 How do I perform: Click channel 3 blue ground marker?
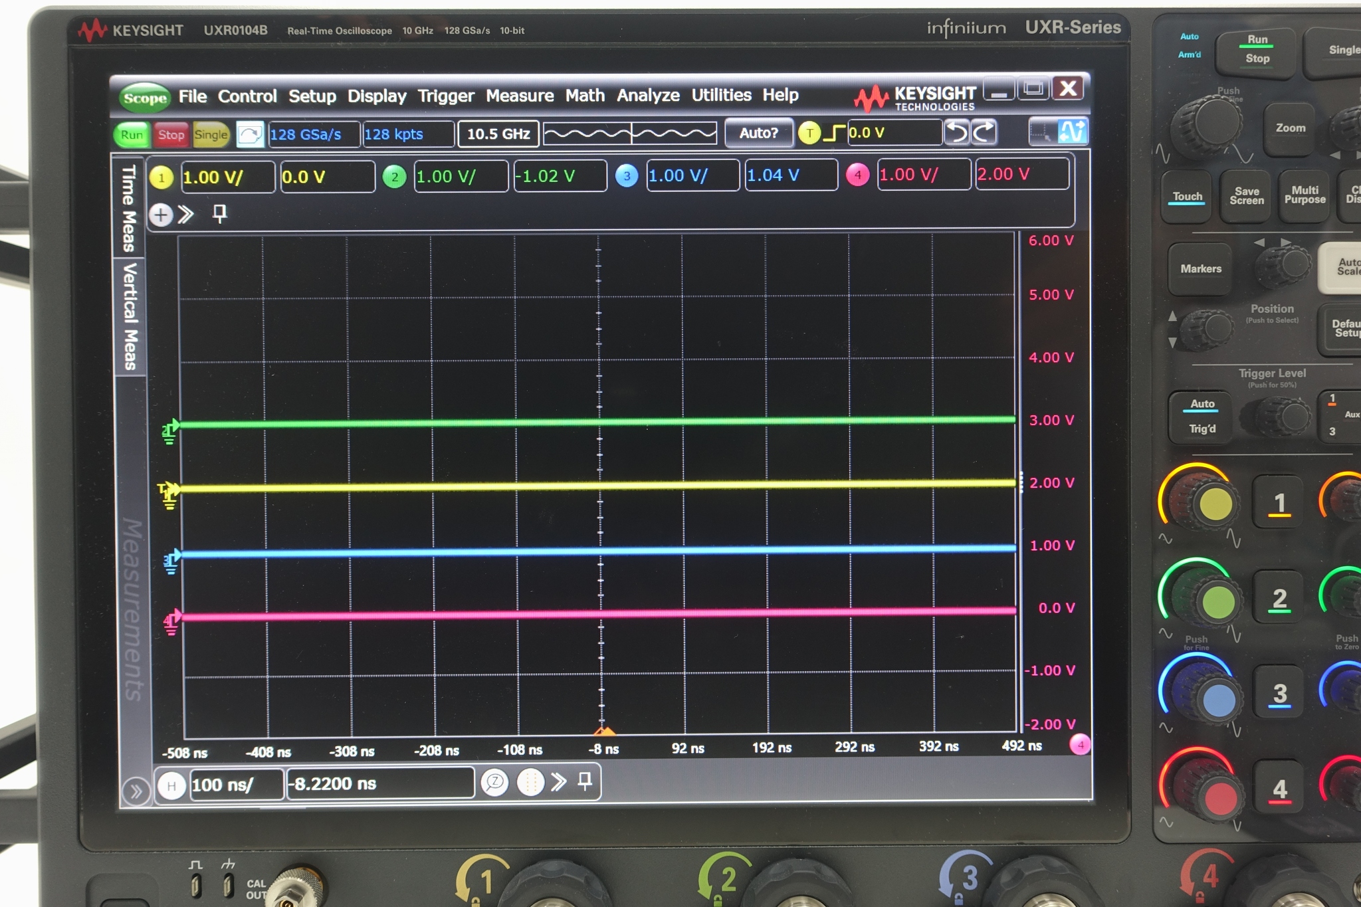171,561
